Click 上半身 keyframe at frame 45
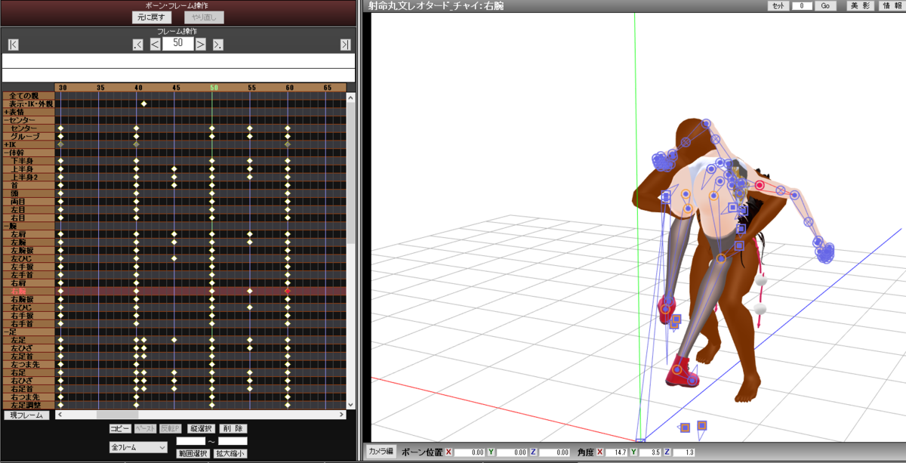 pos(174,168)
